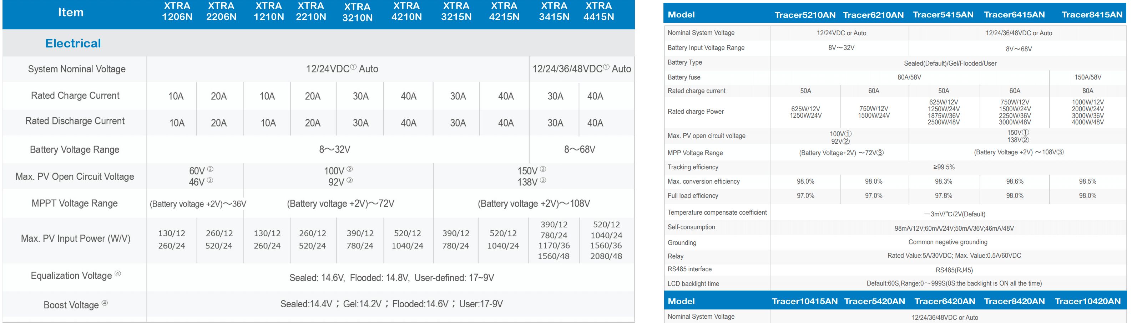Click the Max. PV Input Power label
The image size is (1142, 323).
pos(76,239)
